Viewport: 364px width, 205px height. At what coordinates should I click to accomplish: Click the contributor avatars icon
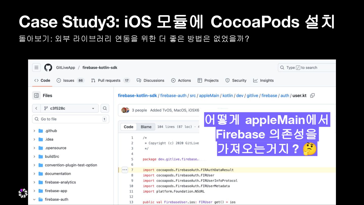pyautogui.click(x=125, y=110)
